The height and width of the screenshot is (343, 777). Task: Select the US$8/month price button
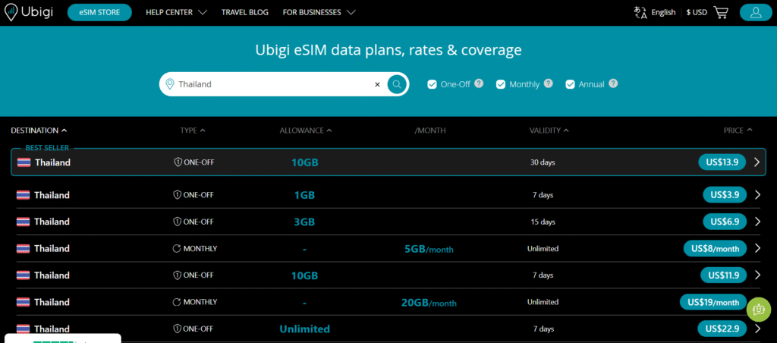pyautogui.click(x=715, y=248)
